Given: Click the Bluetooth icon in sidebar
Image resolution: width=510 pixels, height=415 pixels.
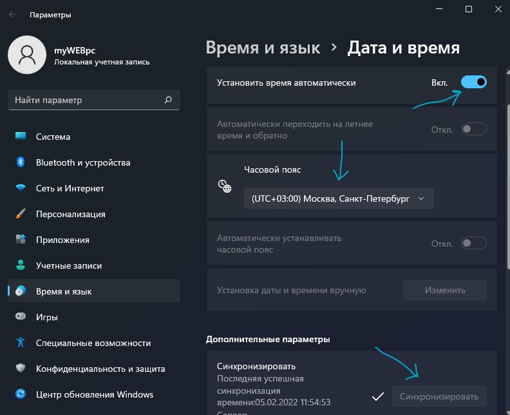Looking at the screenshot, I should pyautogui.click(x=21, y=162).
